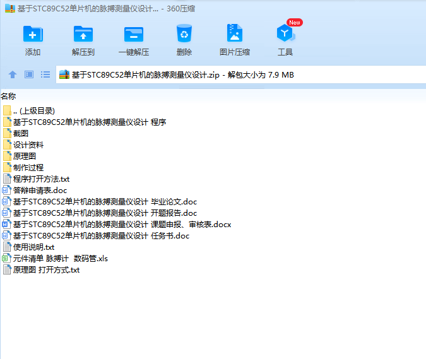
Task: Click the docx icon of 课题申报、审核表
Action: pos(6,225)
